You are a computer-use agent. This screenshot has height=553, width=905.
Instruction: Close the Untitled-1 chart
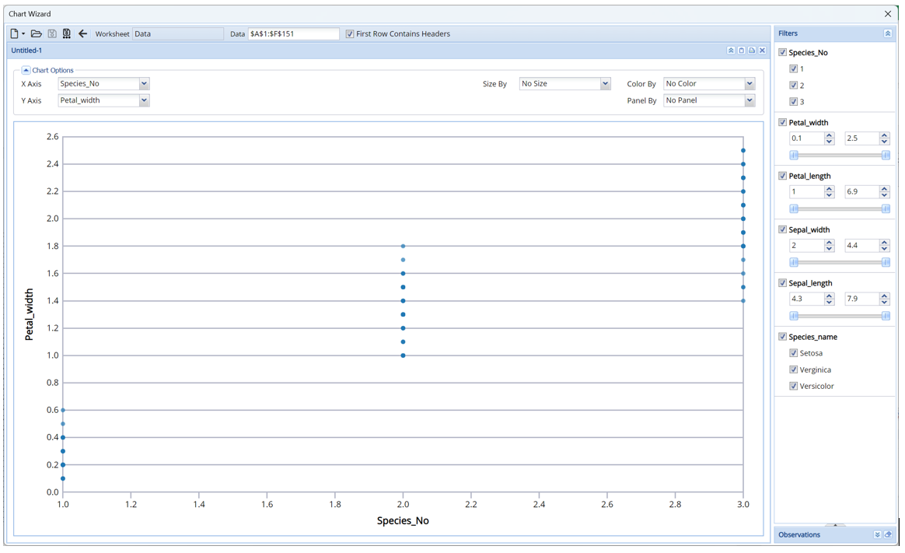pyautogui.click(x=761, y=50)
